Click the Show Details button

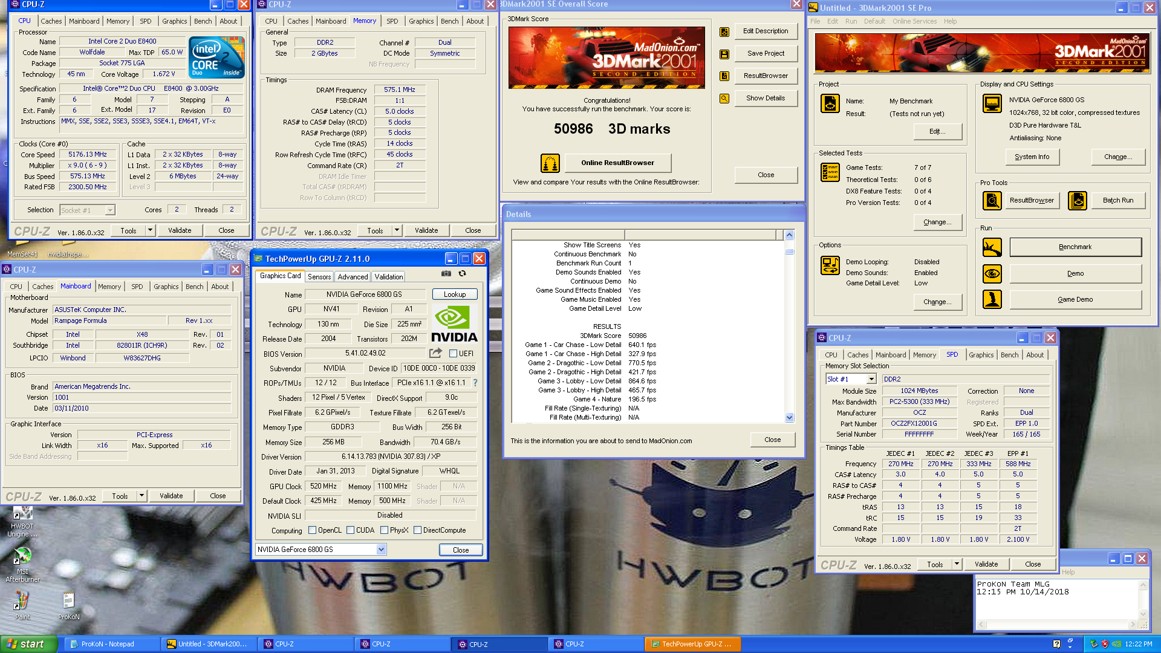(766, 99)
